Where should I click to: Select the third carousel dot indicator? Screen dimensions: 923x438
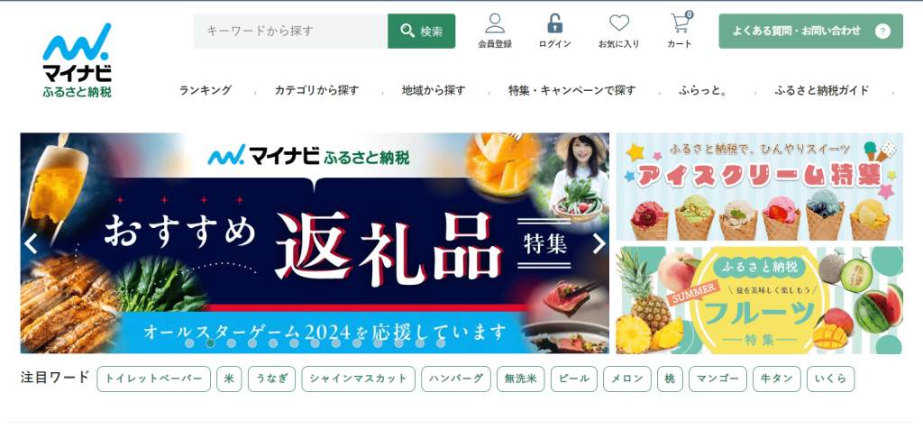tap(232, 343)
